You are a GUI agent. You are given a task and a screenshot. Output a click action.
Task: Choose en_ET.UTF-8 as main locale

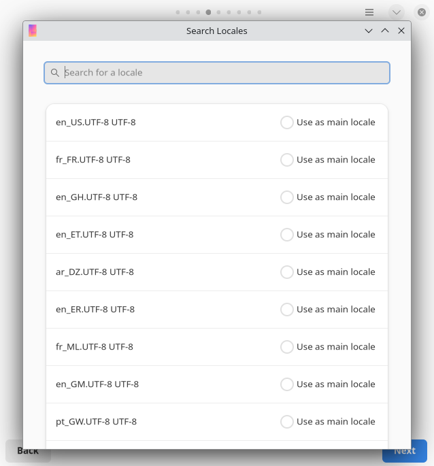point(287,235)
